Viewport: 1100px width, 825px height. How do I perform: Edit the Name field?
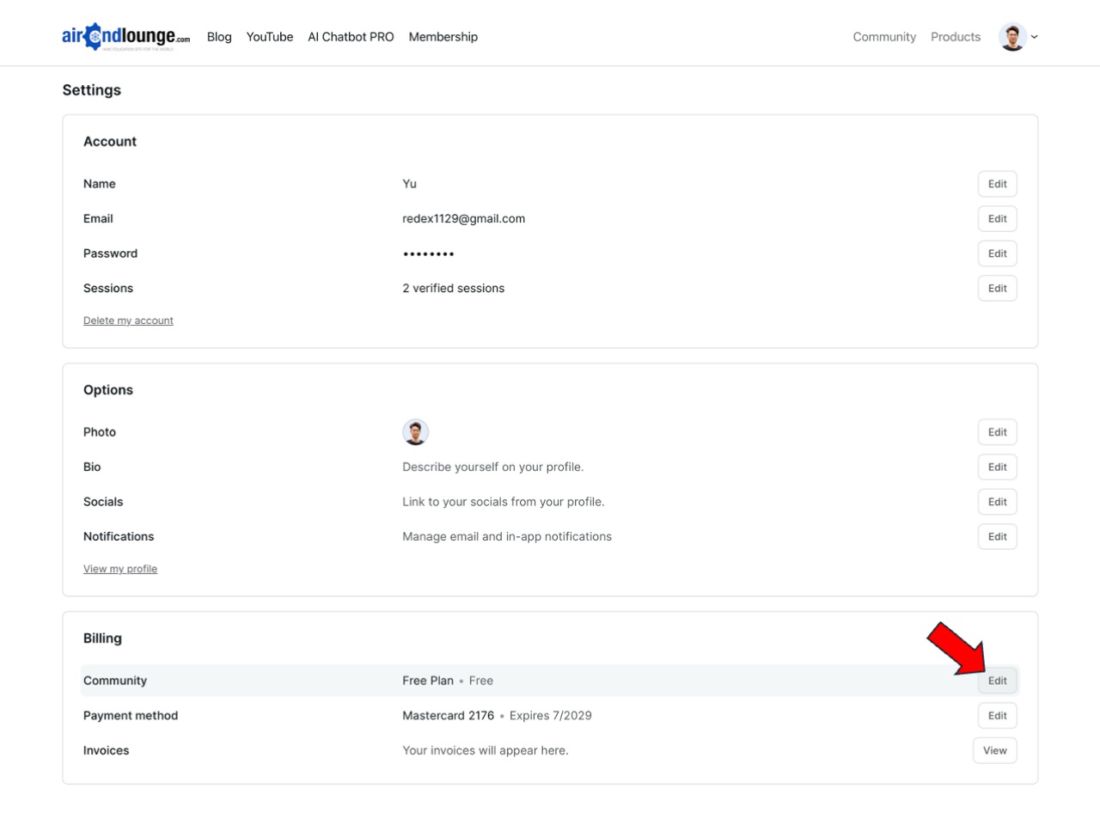coord(997,184)
